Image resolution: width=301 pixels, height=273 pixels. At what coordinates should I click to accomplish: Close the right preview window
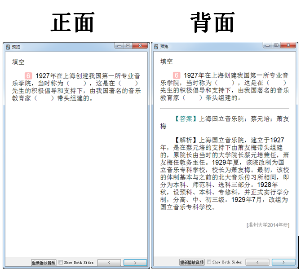(x=288, y=45)
